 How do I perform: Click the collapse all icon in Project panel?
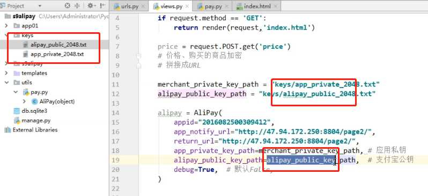[x=77, y=6]
